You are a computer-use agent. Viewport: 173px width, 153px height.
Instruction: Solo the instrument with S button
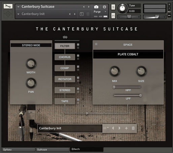[x=113, y=7]
